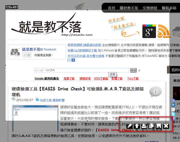Viewport: 180px width, 142px height.
Task: Open the orange RSS feed icon
Action: tap(163, 31)
